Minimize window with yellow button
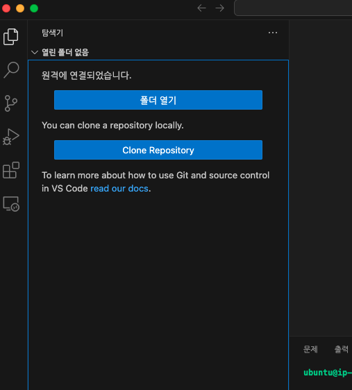This screenshot has width=352, height=390. coord(20,8)
